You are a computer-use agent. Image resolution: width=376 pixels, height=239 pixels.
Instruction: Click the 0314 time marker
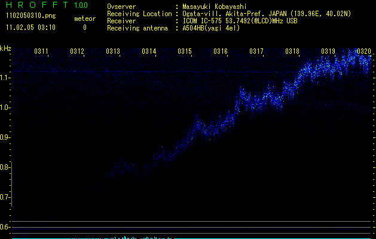click(149, 51)
